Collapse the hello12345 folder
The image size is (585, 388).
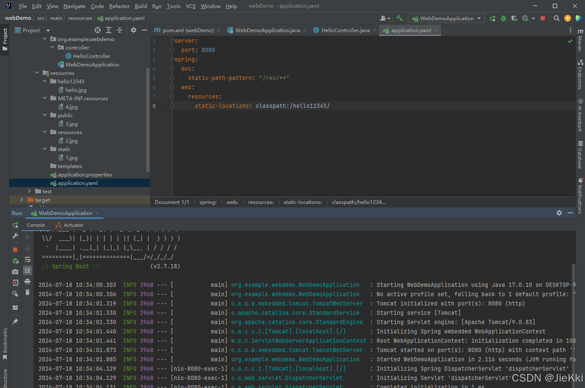tap(45, 81)
